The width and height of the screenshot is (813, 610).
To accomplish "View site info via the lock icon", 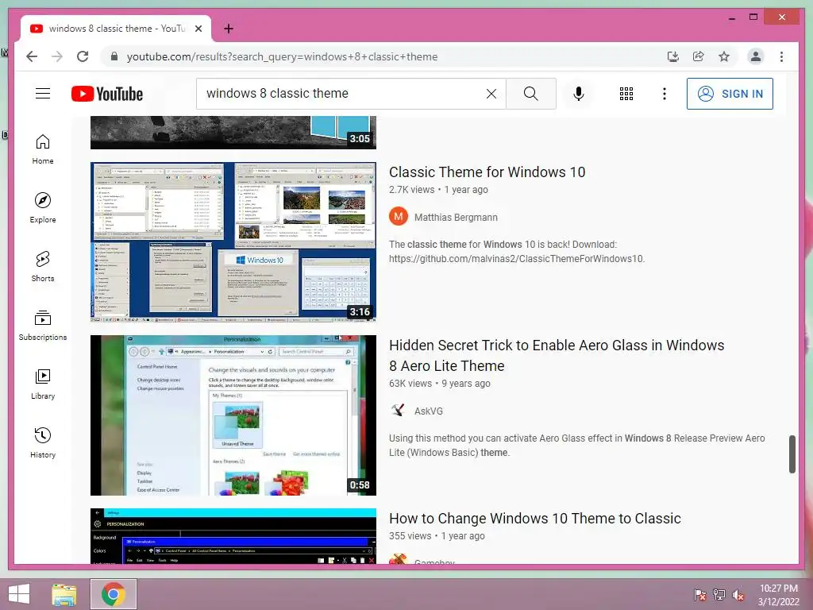I will click(x=114, y=56).
